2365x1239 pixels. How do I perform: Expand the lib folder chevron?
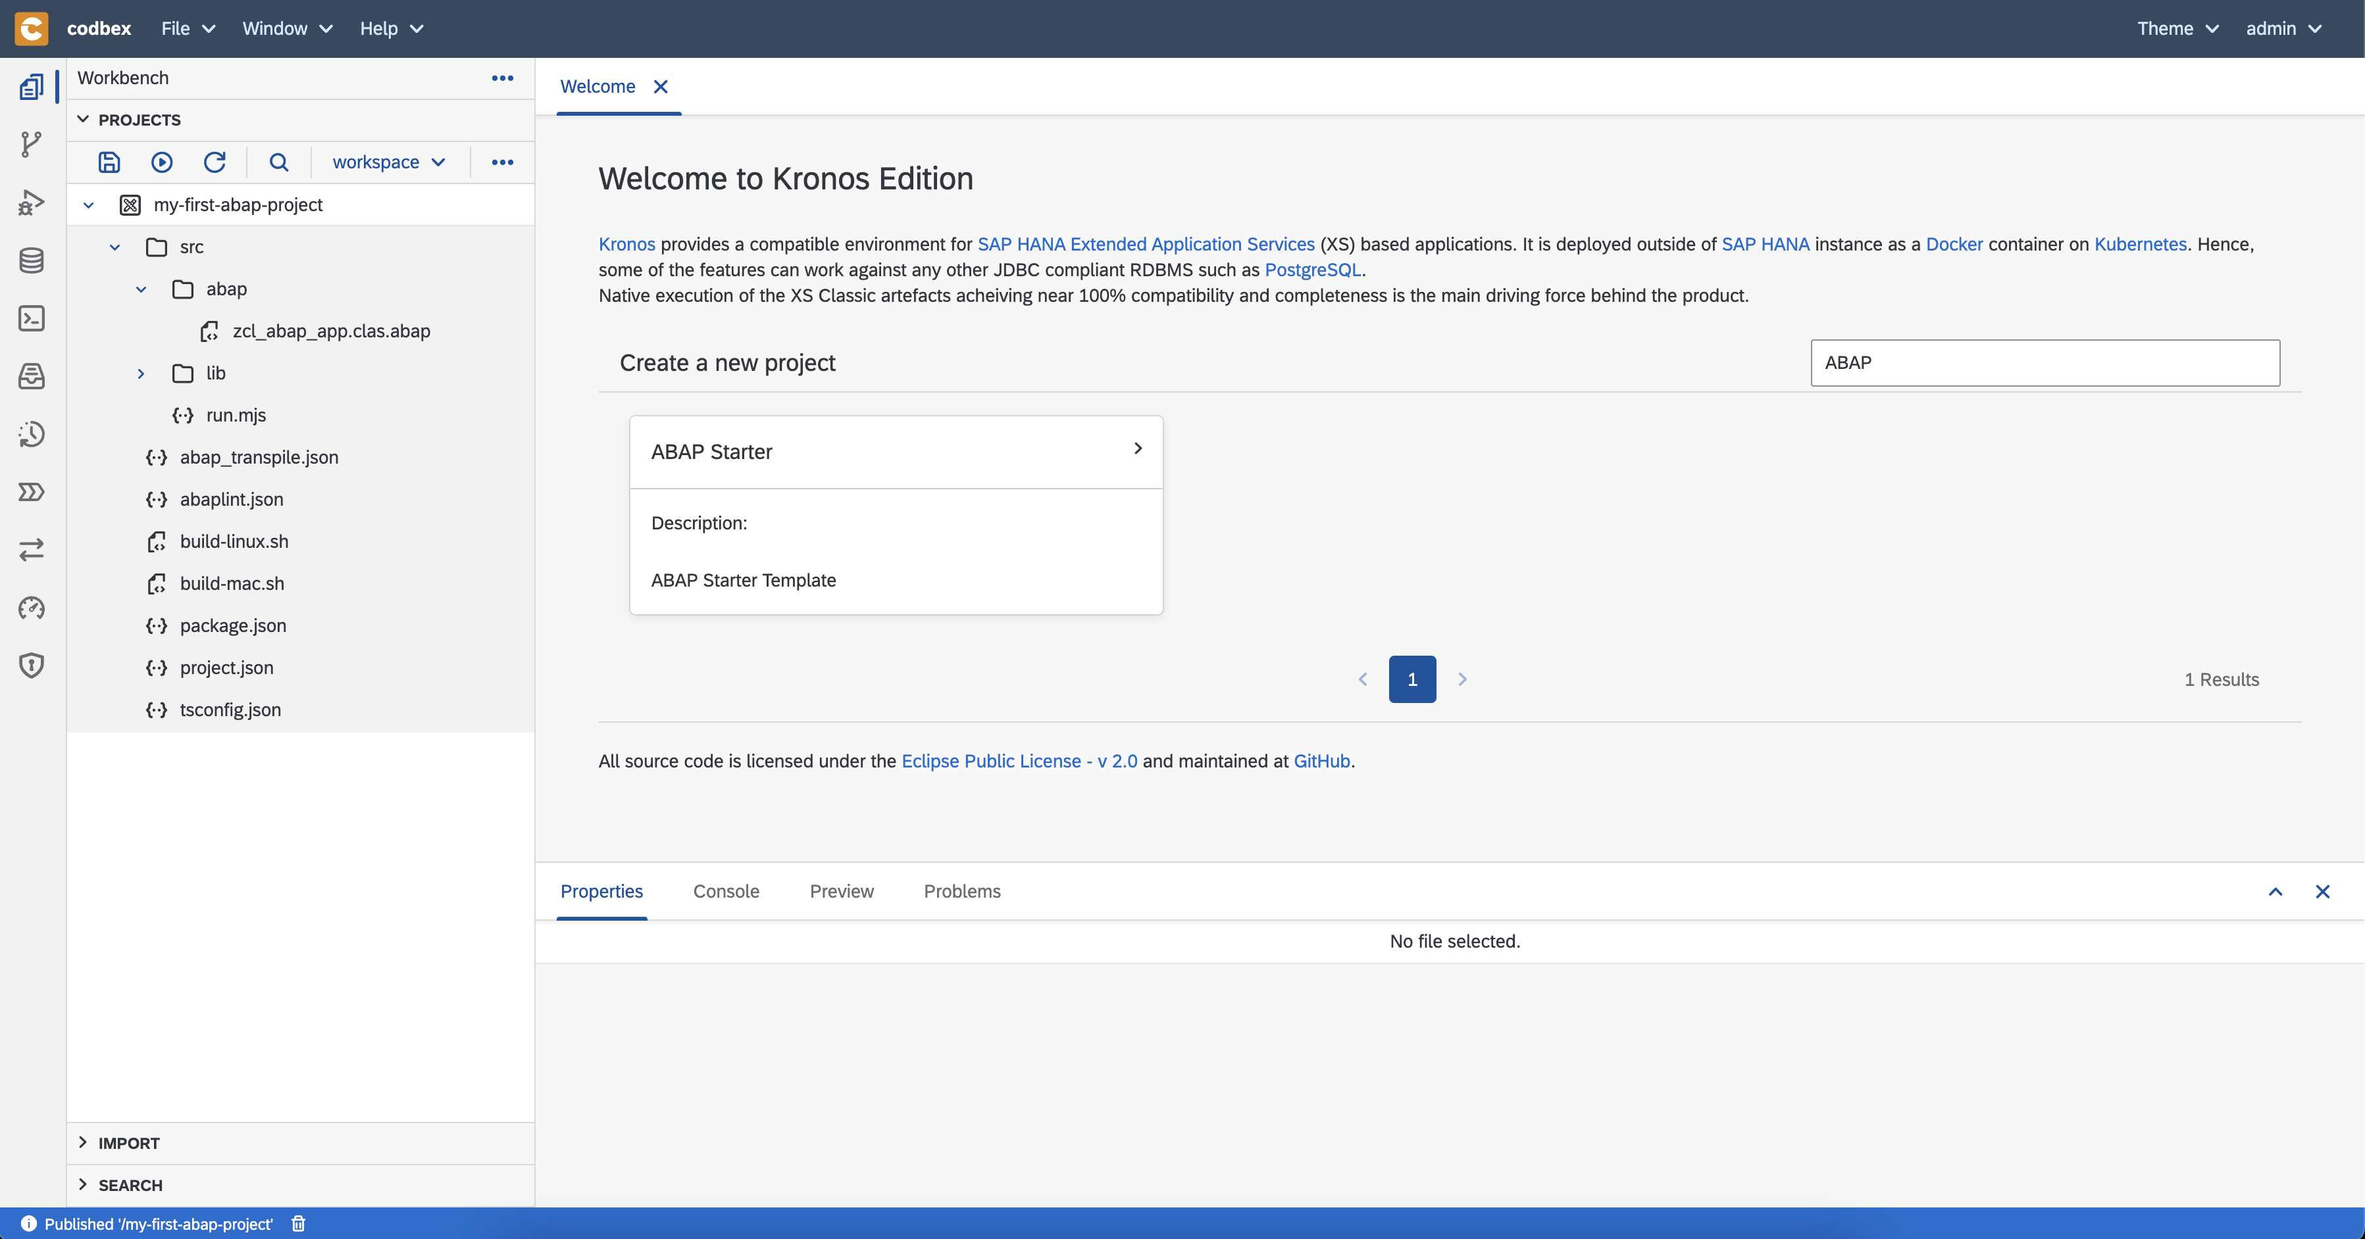pos(140,374)
